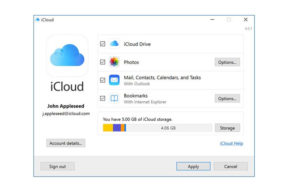The height and width of the screenshot is (191, 288).
Task: Click the purple segment of the storage bar
Action: 117,128
